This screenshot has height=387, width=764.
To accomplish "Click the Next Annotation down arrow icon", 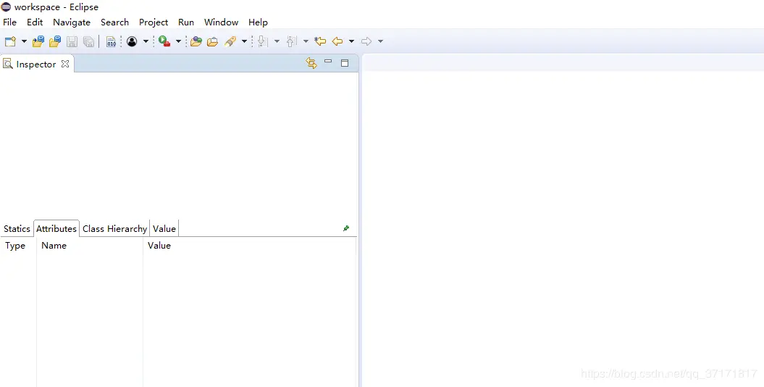I will coord(263,41).
